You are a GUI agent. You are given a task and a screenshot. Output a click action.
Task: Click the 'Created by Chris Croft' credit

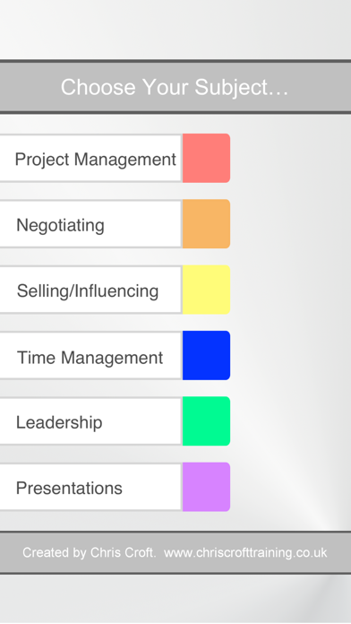pyautogui.click(x=89, y=553)
